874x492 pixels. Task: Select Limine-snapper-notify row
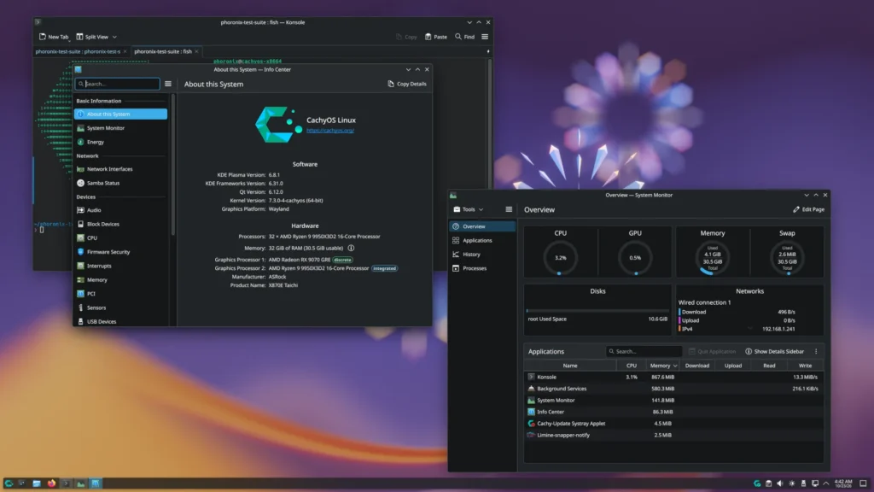click(673, 435)
